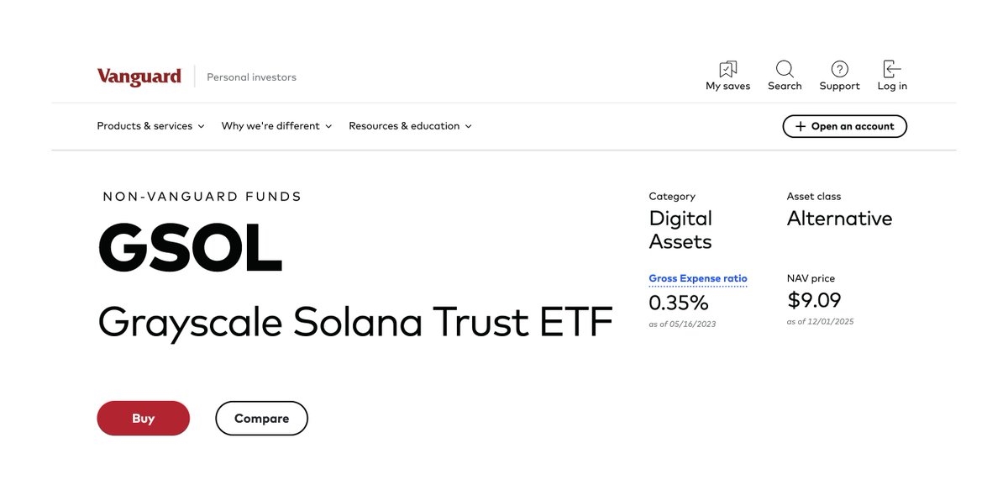
Task: Click the NAV price value $9.09
Action: (x=814, y=300)
